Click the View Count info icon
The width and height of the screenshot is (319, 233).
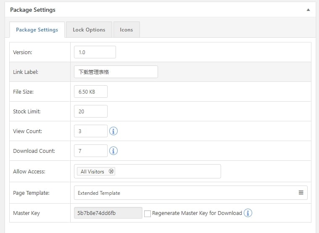point(113,131)
